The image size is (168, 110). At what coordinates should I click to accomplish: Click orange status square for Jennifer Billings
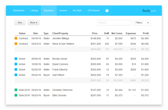(x=16, y=38)
